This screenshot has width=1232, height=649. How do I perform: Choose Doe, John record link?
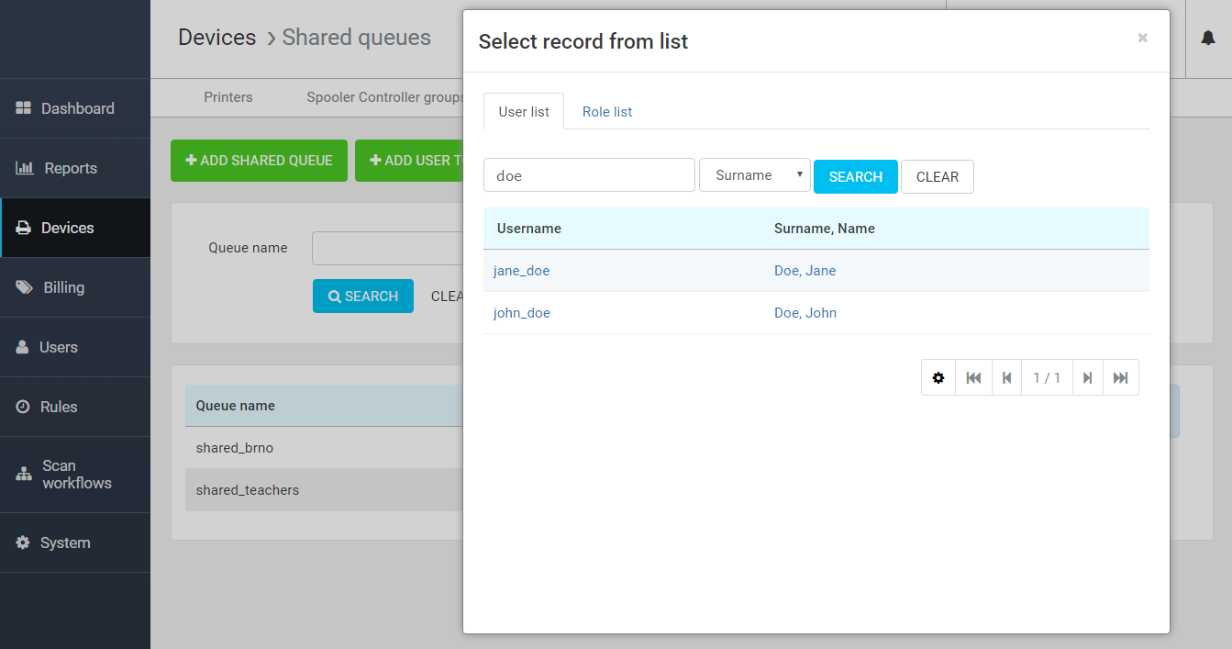pyautogui.click(x=805, y=313)
